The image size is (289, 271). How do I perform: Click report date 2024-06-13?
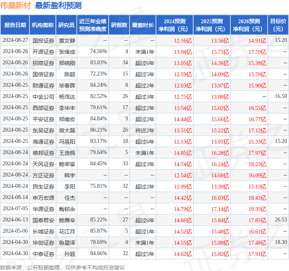coord(15,220)
